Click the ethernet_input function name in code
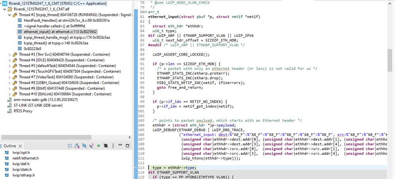This screenshot has width=395, height=179. tap(163, 17)
